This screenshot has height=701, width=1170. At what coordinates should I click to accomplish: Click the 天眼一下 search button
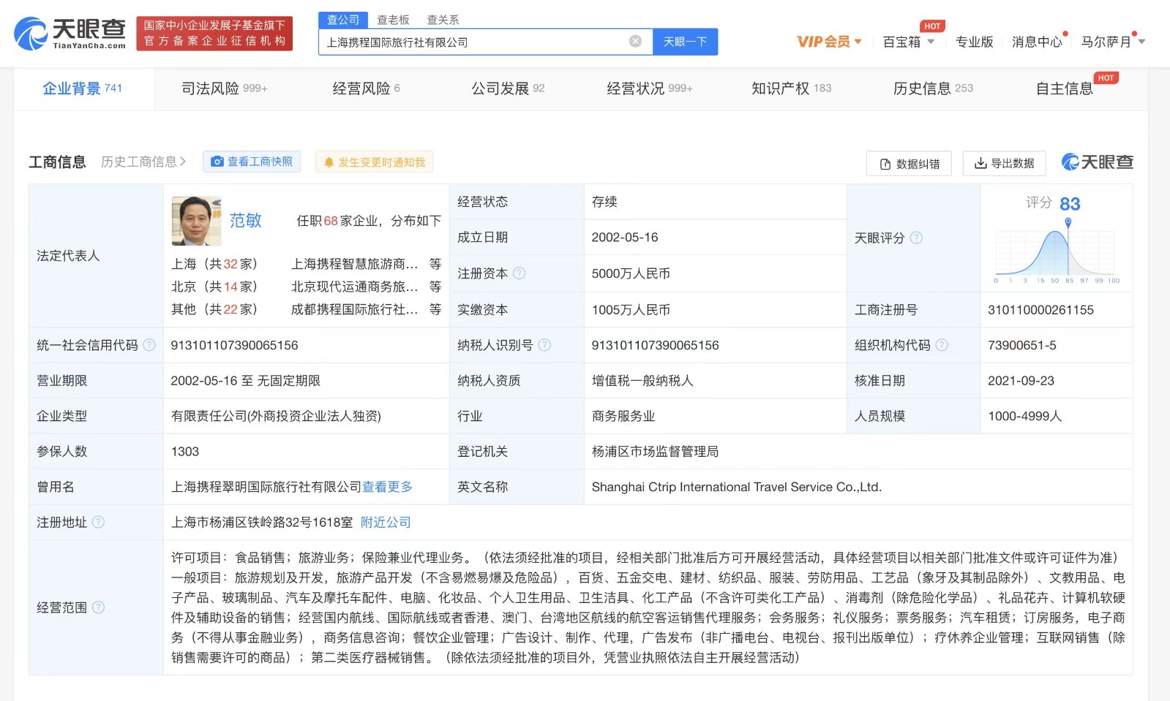(686, 42)
